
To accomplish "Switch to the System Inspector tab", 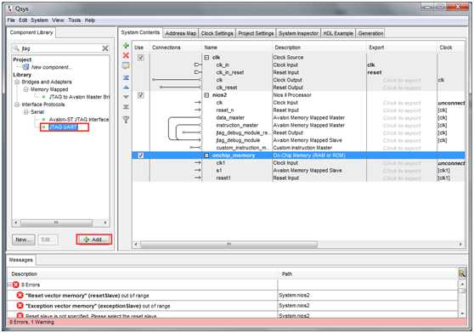I will click(x=299, y=33).
